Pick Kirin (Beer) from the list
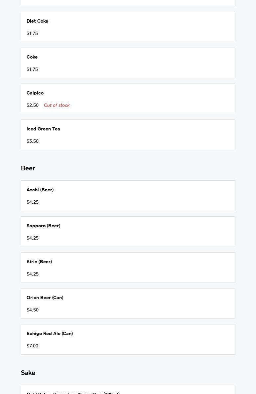The width and height of the screenshot is (256, 394). [x=128, y=268]
